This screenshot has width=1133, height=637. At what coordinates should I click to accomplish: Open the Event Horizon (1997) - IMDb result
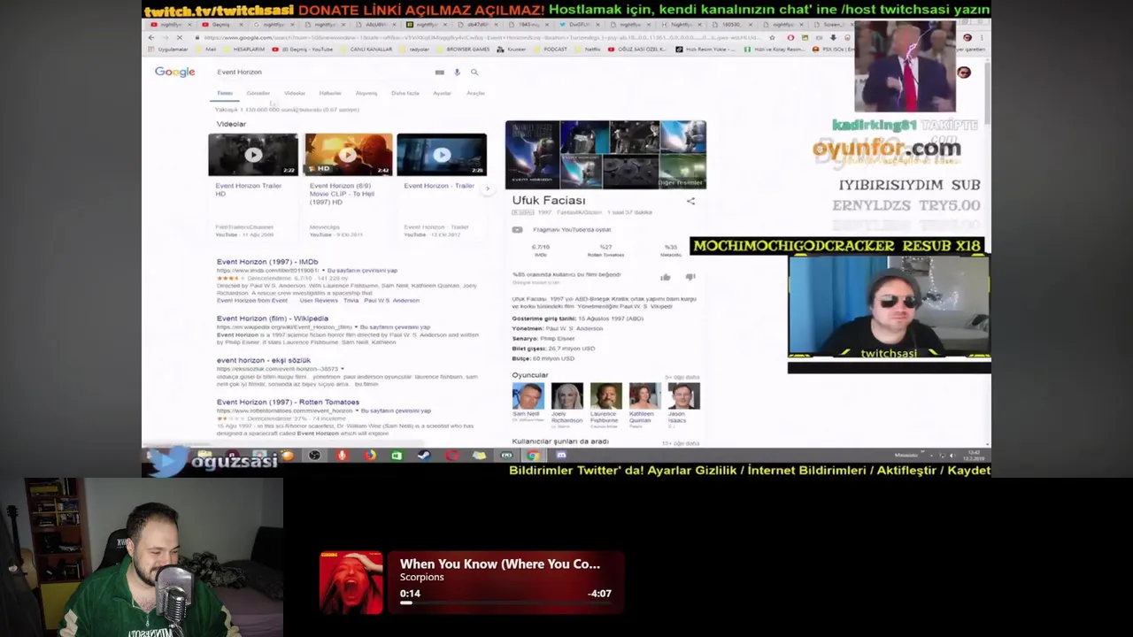(x=267, y=262)
